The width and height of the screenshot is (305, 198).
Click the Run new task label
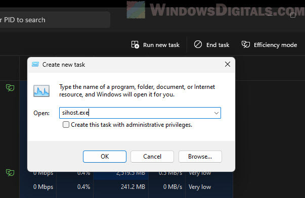(161, 45)
